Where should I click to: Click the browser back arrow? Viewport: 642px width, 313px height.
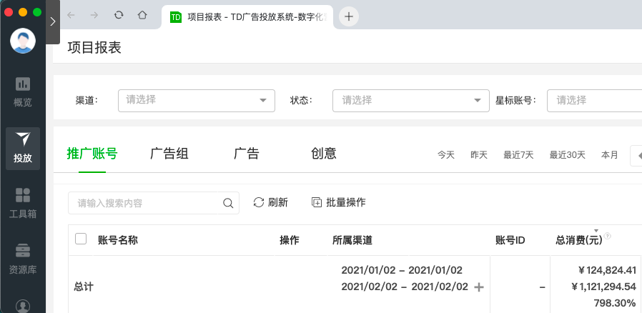[71, 16]
